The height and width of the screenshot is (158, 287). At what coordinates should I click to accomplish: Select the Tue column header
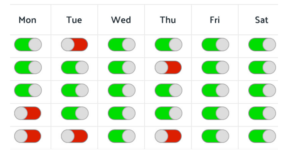coord(74,20)
